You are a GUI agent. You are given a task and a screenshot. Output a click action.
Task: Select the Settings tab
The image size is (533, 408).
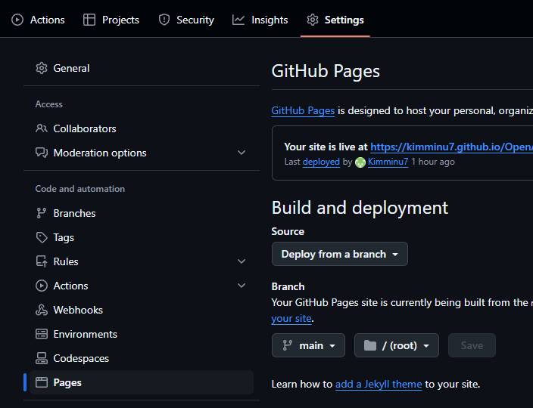[x=335, y=20]
